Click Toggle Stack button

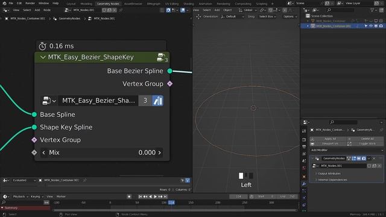pyautogui.click(x=365, y=143)
